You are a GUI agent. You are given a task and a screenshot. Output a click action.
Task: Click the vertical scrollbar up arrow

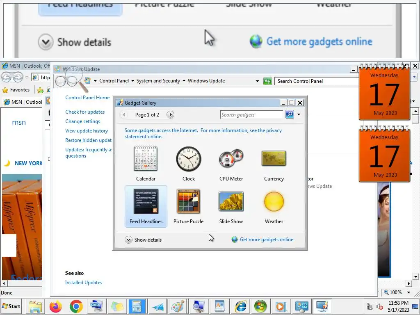click(415, 111)
